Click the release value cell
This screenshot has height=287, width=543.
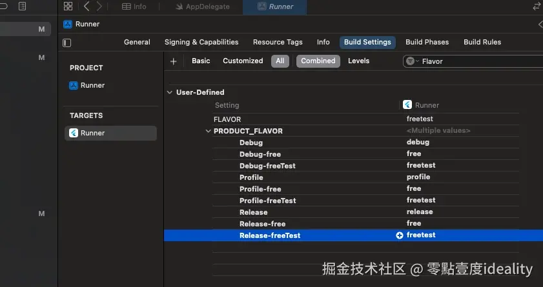[x=420, y=212]
